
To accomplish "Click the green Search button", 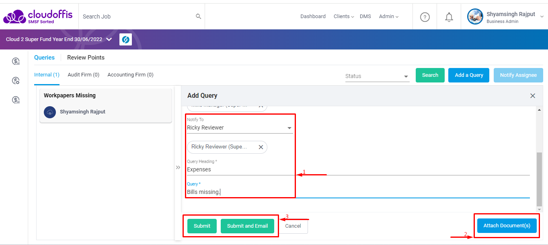I will tap(430, 75).
